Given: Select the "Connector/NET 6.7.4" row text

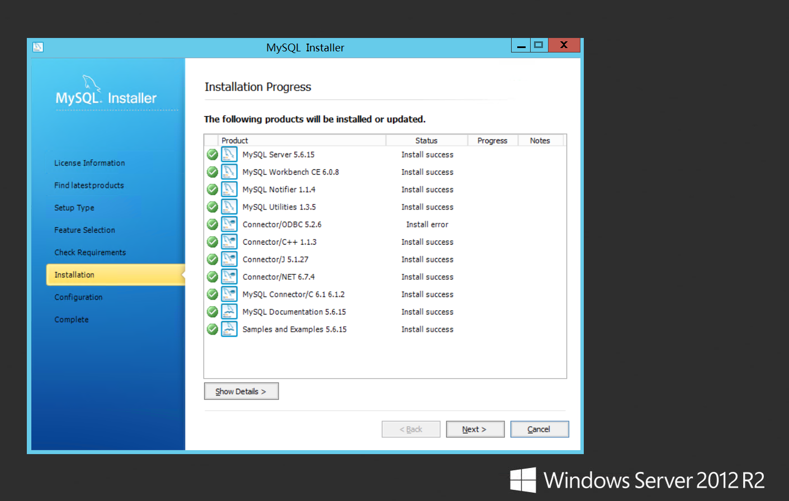Looking at the screenshot, I should click(x=278, y=276).
